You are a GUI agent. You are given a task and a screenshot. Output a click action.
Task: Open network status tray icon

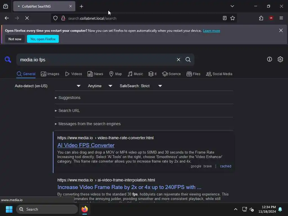(x=244, y=209)
